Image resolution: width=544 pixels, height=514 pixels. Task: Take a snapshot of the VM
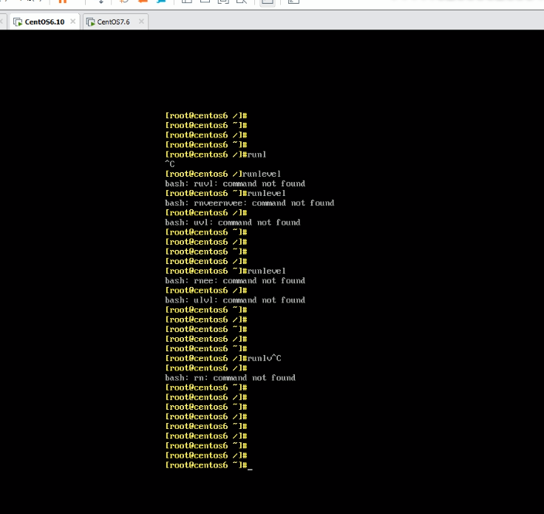(124, 1)
